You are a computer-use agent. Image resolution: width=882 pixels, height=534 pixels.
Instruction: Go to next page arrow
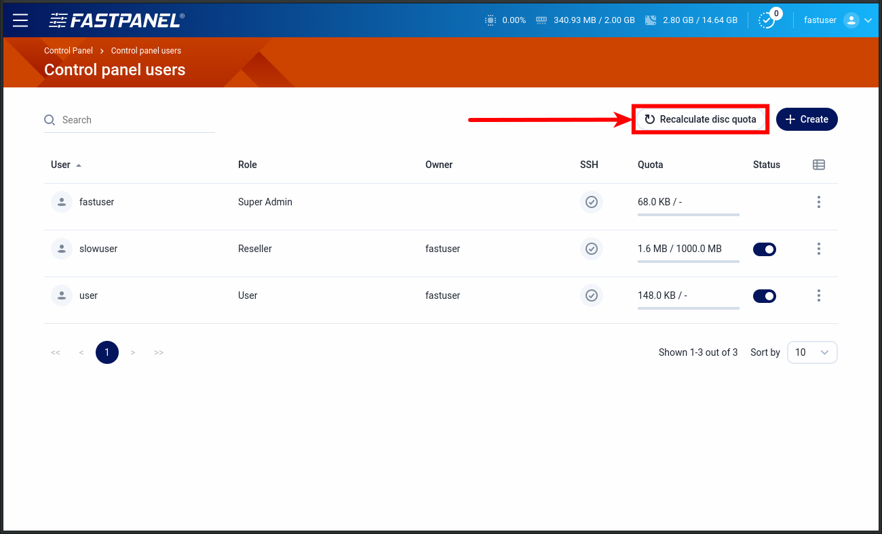point(133,352)
